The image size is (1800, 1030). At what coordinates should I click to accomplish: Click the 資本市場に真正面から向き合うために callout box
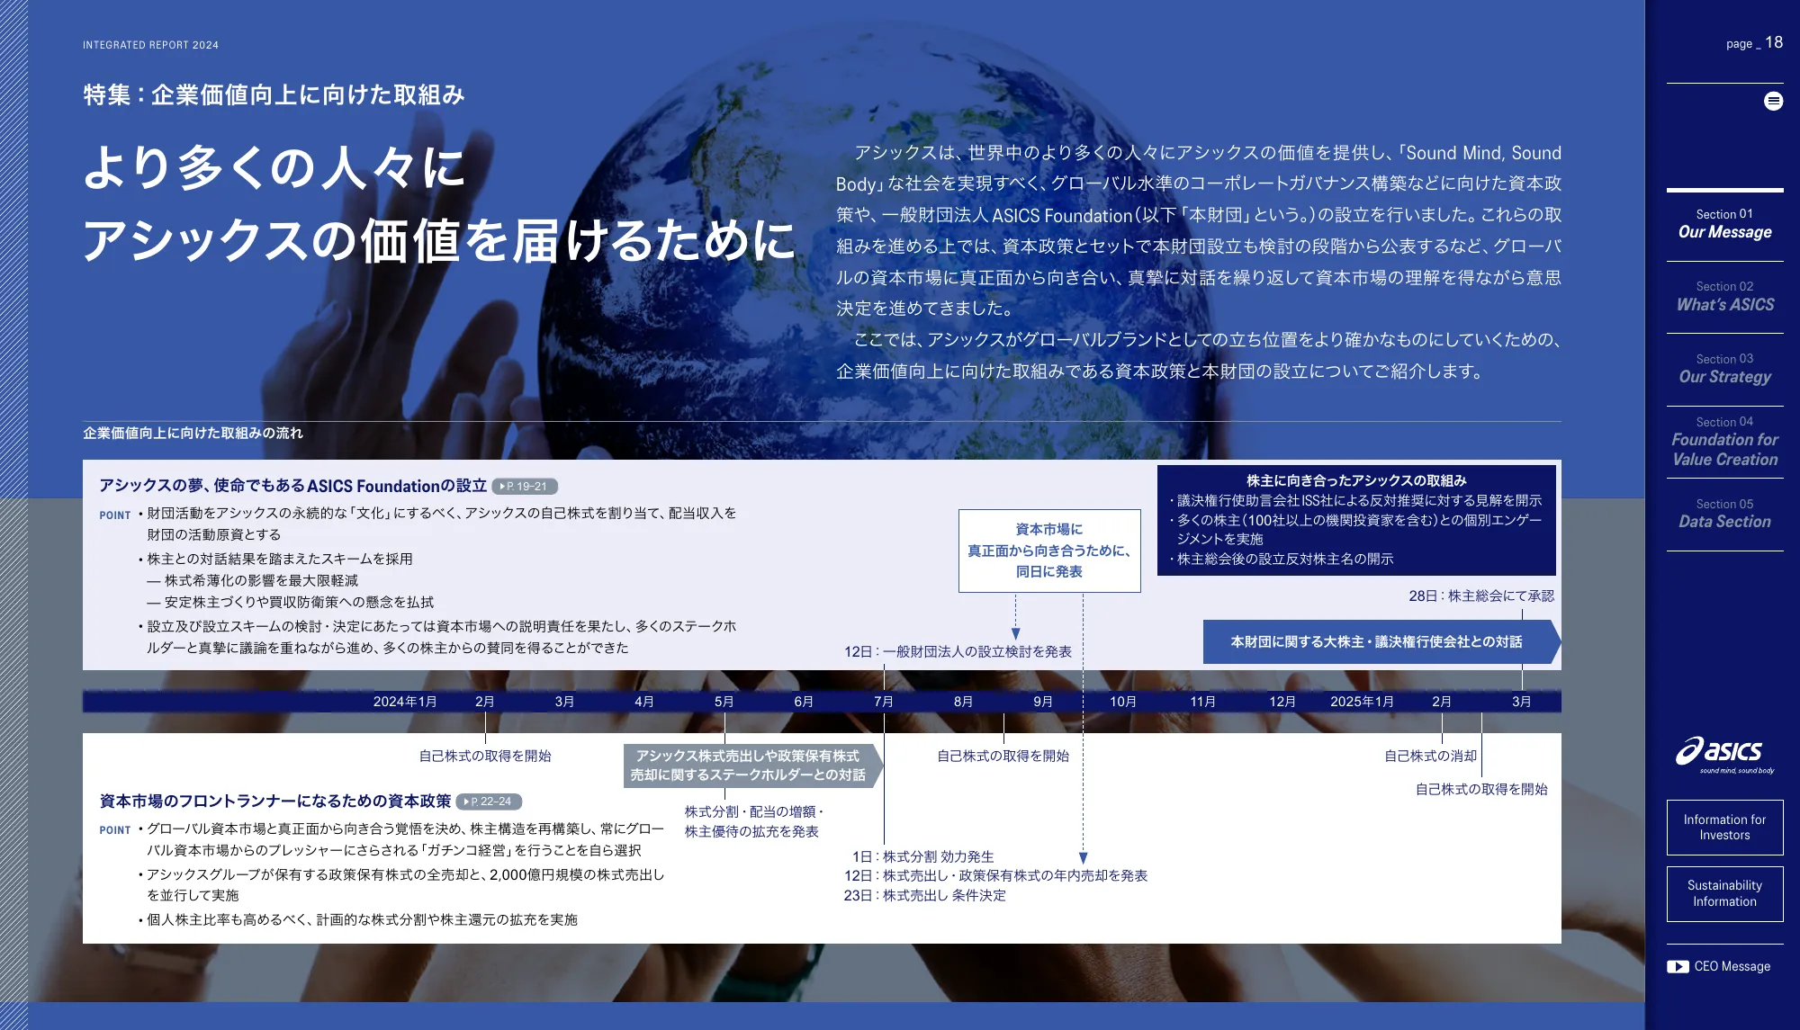tap(1049, 551)
